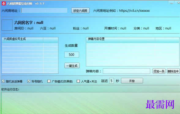
Task: Click the 生成数量 label
Action: click(x=71, y=46)
